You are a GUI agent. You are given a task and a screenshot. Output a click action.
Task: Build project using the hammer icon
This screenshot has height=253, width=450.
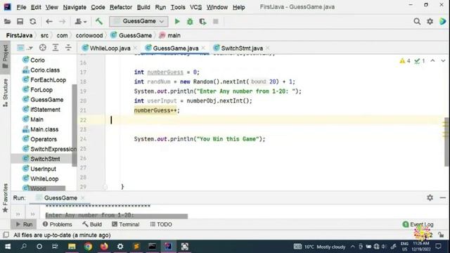99,21
